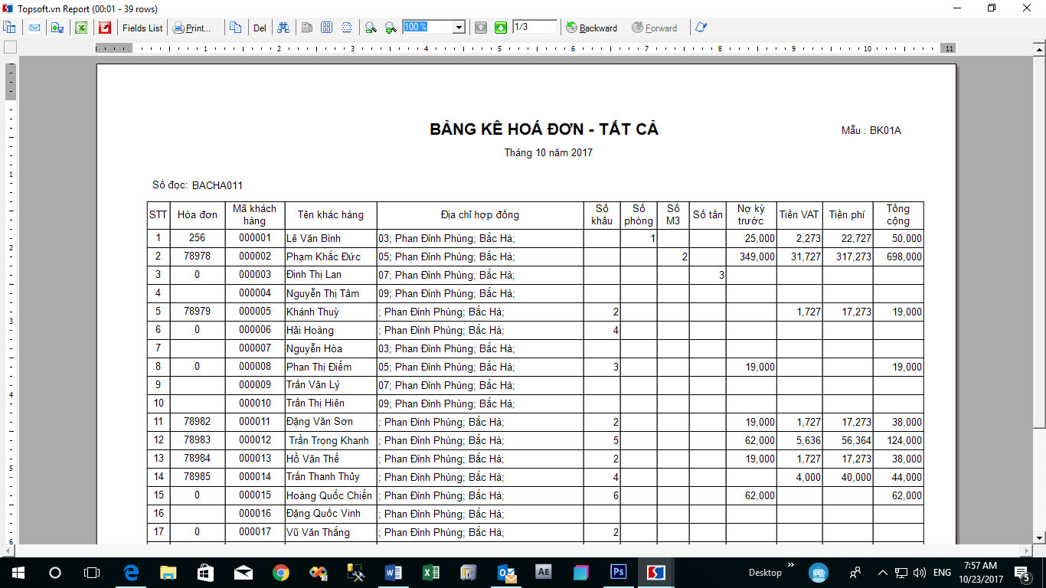The height and width of the screenshot is (588, 1046).
Task: Print the report with Print button
Action: 191,28
